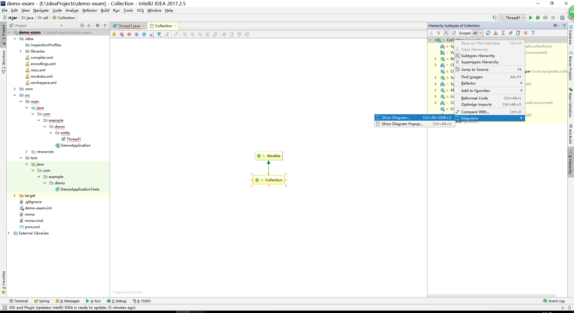This screenshot has height=313, width=574.
Task: Open the Maven Projects side tab
Action: pos(571,66)
